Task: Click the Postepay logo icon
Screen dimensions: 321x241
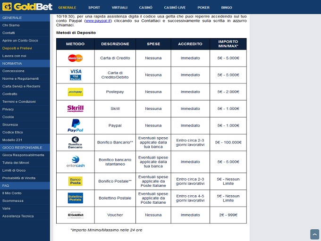Action: tap(75, 92)
